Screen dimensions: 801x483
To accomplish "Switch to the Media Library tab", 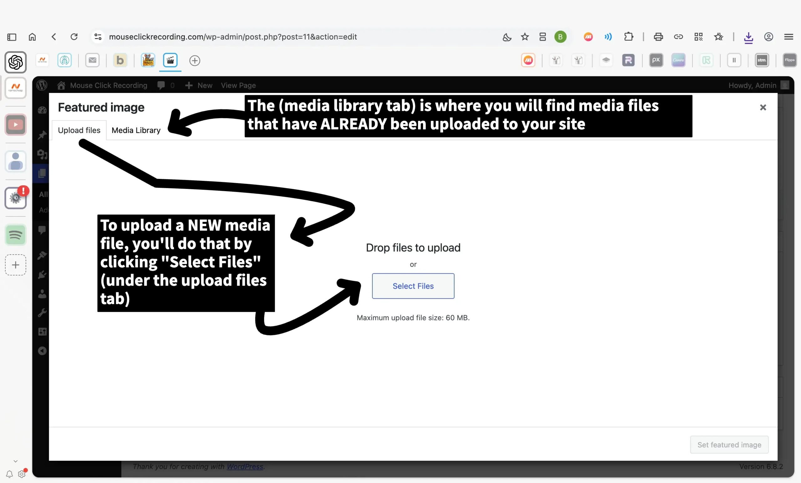I will click(136, 130).
